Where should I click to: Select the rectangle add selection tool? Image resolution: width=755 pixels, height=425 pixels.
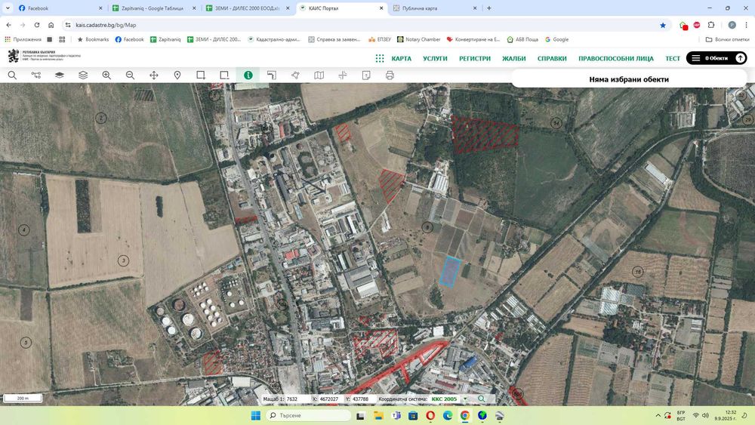coord(201,75)
